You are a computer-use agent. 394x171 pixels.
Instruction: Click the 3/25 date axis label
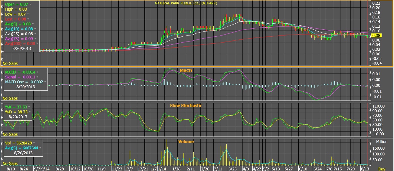(232, 169)
